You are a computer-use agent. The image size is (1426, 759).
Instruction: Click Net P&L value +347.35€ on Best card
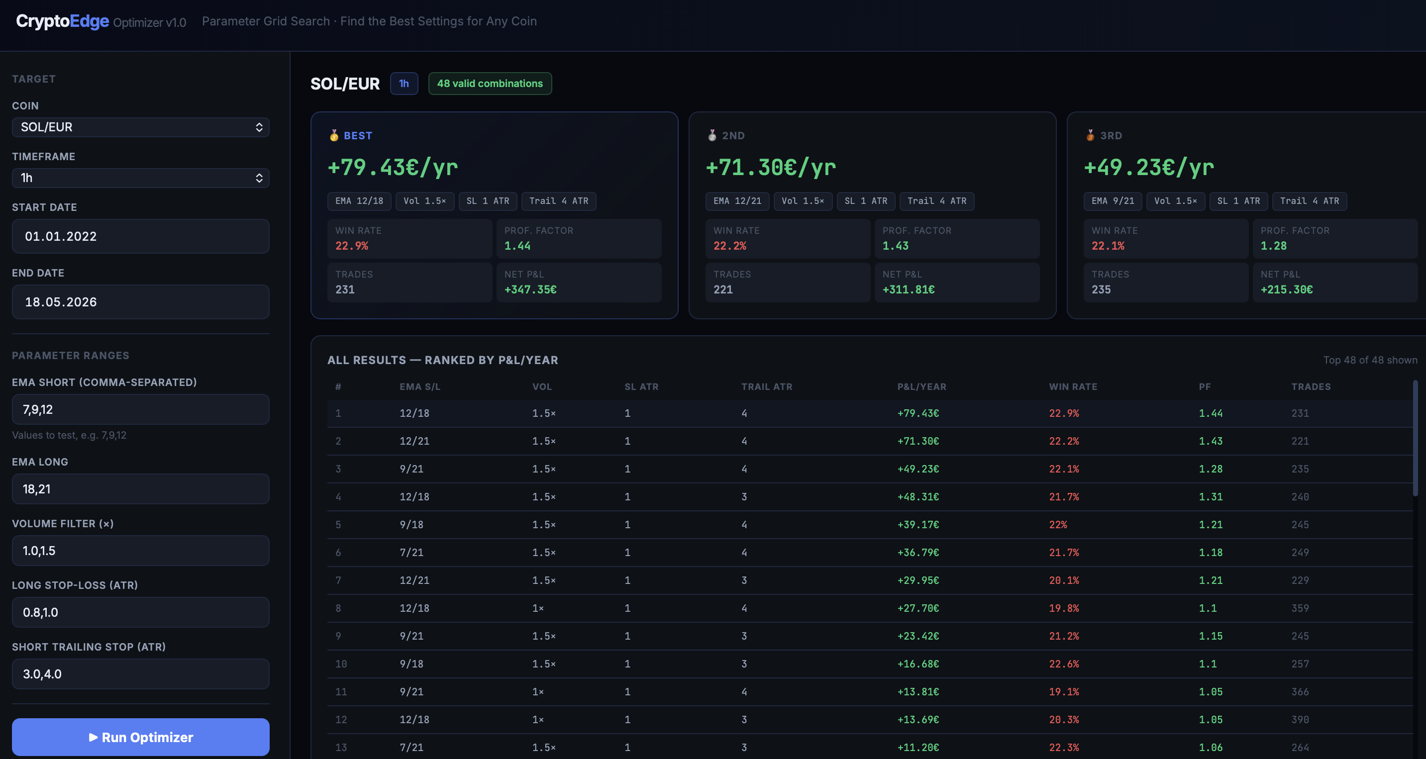tap(530, 290)
